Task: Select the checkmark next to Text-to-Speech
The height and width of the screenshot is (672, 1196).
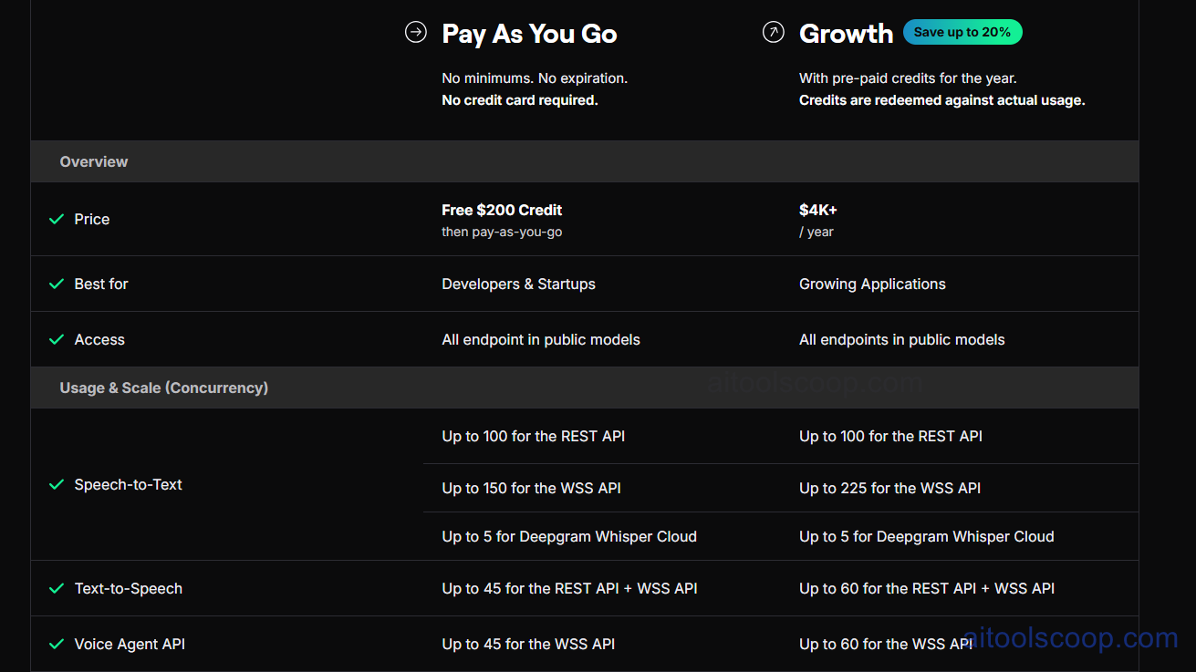Action: click(56, 588)
